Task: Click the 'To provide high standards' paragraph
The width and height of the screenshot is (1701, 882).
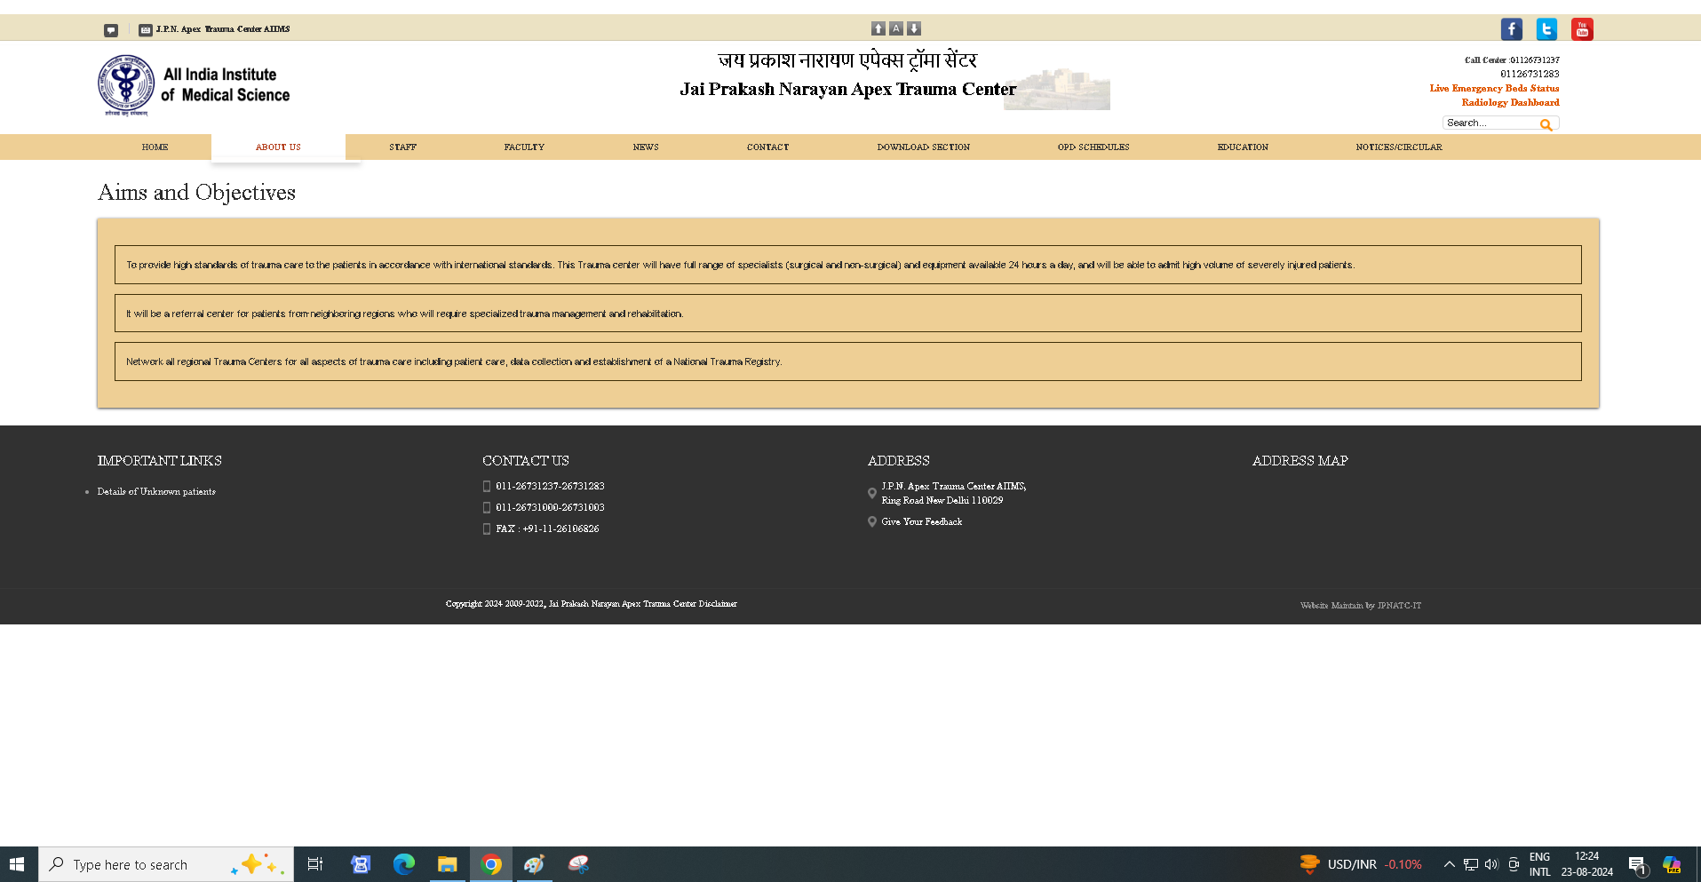Action: pos(740,266)
